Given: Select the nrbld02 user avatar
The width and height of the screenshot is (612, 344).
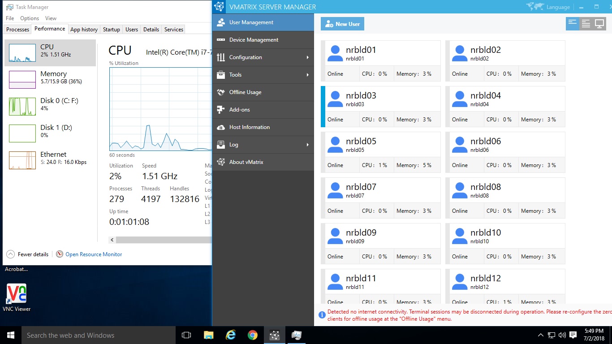Looking at the screenshot, I should (x=460, y=53).
